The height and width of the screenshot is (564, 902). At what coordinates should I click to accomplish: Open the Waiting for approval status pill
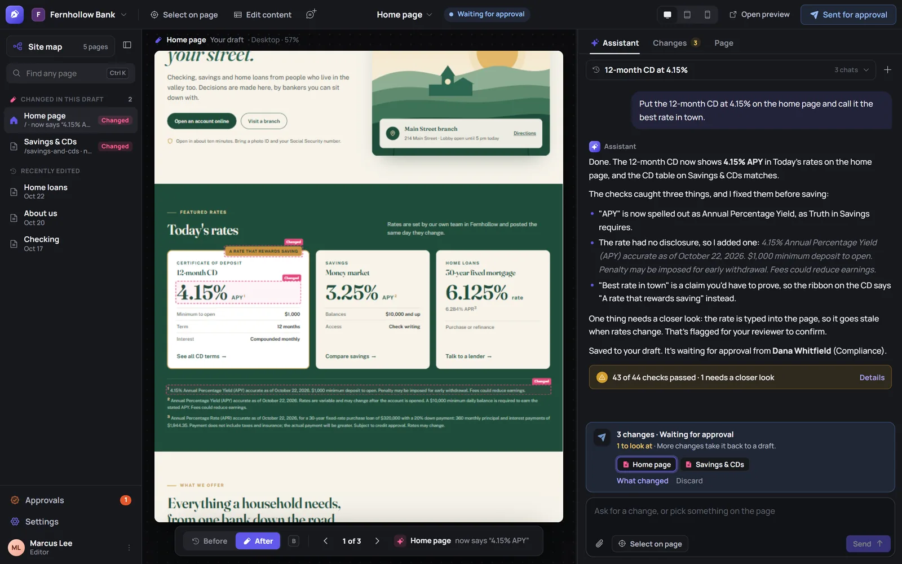(487, 14)
